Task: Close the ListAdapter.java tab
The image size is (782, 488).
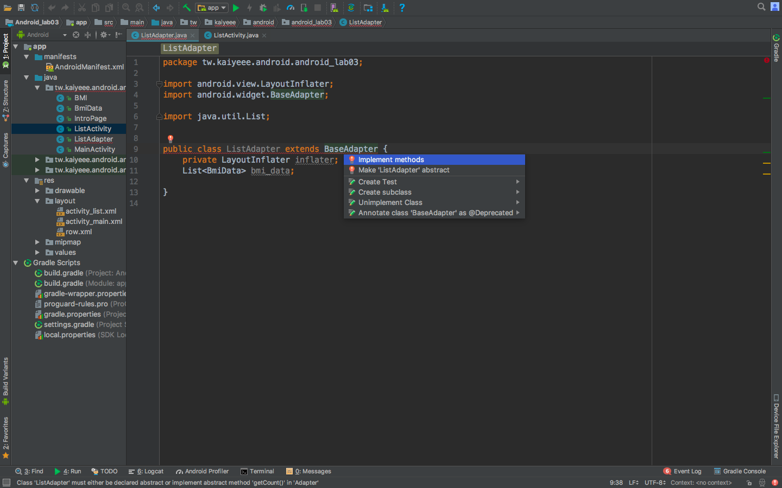Action: tap(192, 36)
